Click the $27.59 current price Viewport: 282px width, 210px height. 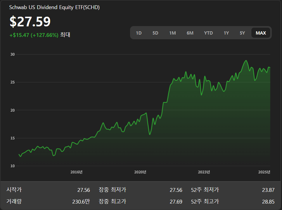[x=30, y=22]
